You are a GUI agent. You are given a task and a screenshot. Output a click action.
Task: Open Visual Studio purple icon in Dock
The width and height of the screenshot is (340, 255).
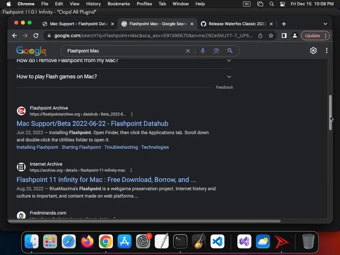244,241
